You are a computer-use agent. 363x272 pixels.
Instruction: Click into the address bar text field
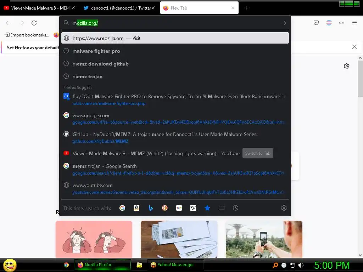pyautogui.click(x=175, y=23)
